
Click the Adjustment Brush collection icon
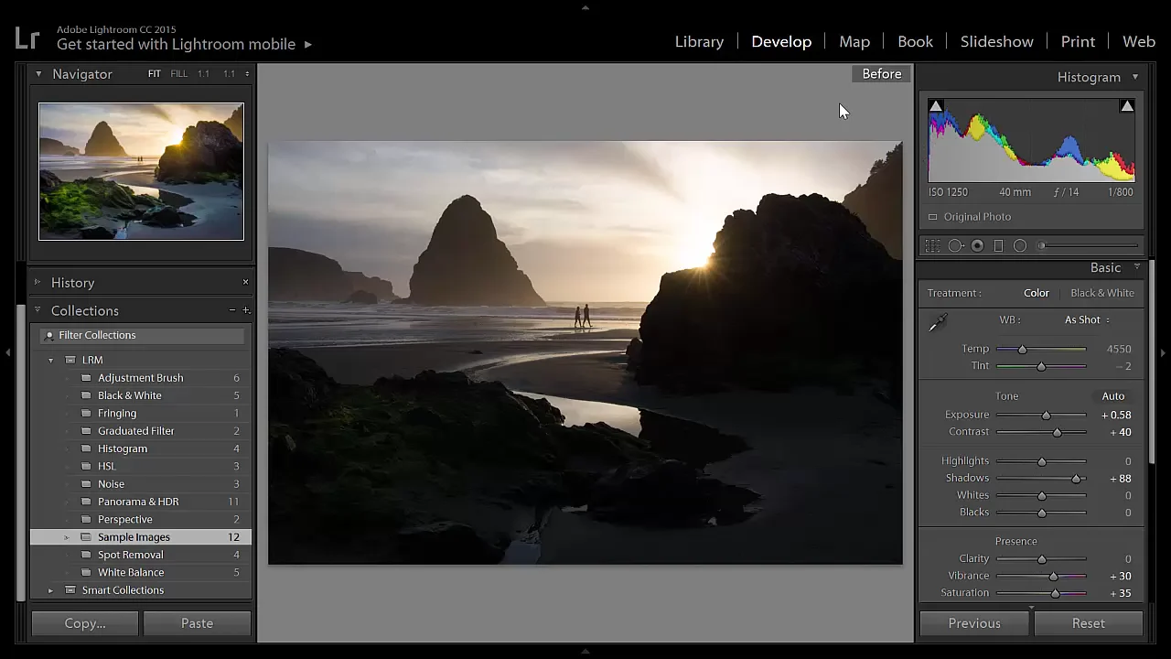coord(86,378)
